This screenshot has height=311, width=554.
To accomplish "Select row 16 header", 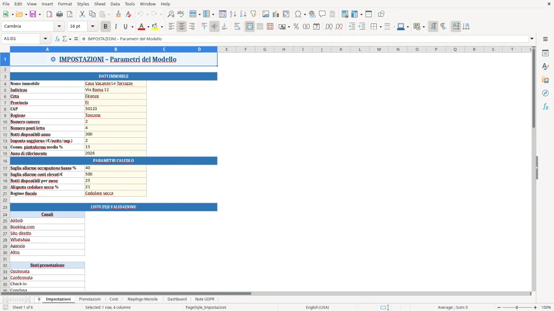I will click(5, 161).
